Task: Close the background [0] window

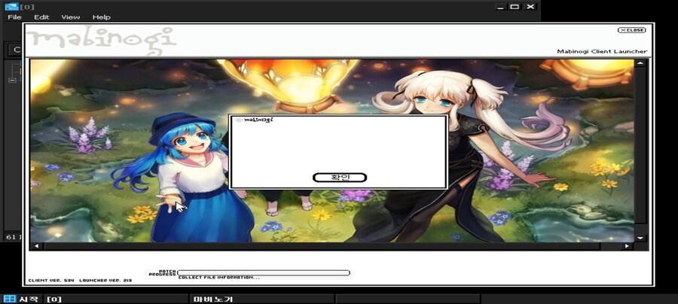Action: 530,7
